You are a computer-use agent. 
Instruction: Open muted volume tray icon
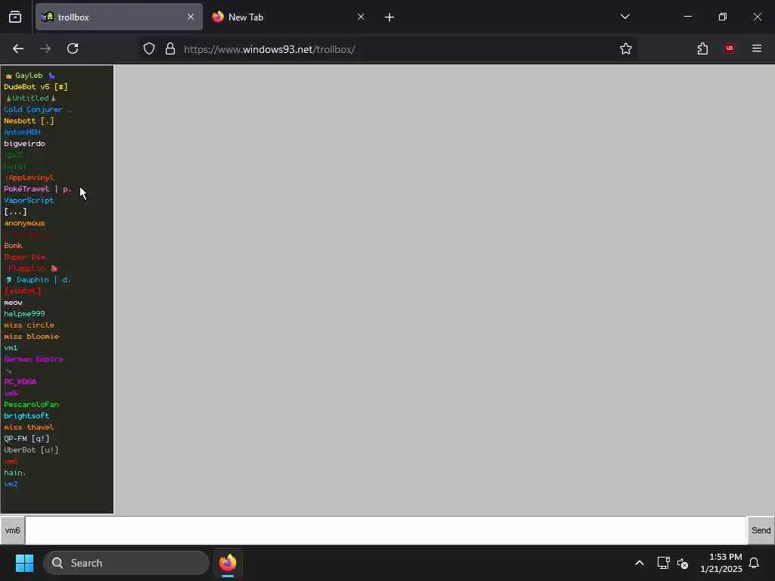pyautogui.click(x=683, y=563)
